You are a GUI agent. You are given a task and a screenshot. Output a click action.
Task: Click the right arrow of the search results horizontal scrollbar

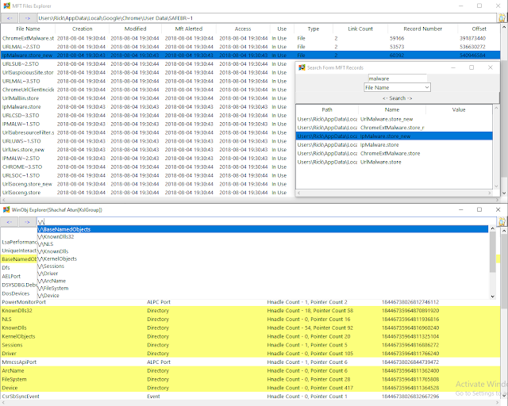pyautogui.click(x=490, y=193)
